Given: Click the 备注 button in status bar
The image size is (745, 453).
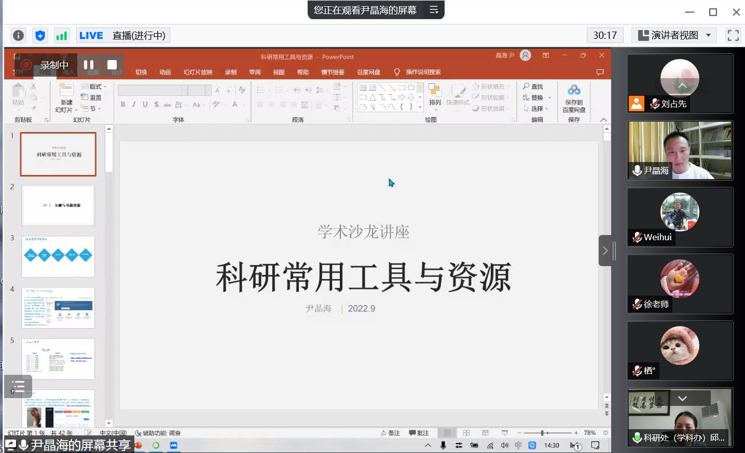Looking at the screenshot, I should [x=390, y=433].
